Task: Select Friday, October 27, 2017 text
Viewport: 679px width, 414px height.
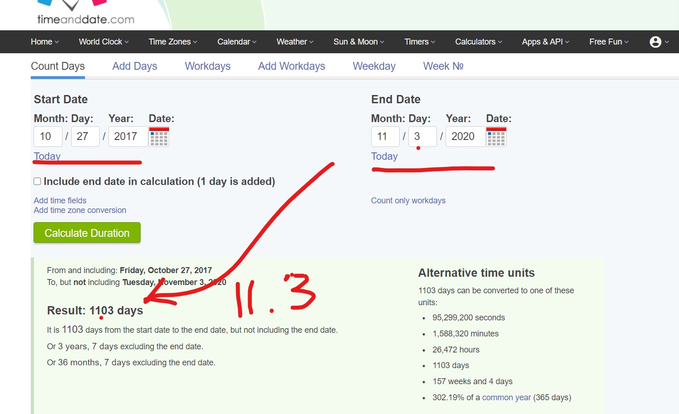Action: click(x=166, y=270)
